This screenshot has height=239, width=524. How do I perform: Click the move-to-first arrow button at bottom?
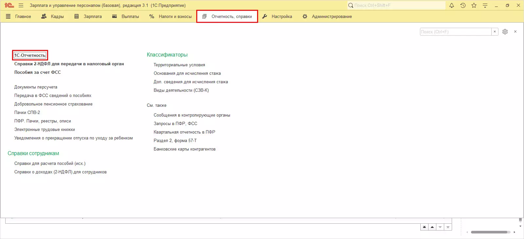pos(424,227)
